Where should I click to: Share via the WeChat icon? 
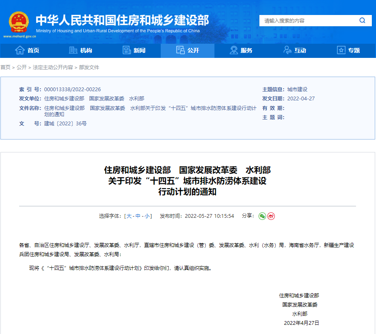tap(262, 216)
